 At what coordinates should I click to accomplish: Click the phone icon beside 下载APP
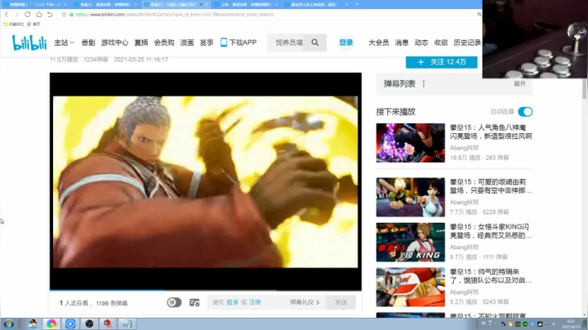(224, 42)
